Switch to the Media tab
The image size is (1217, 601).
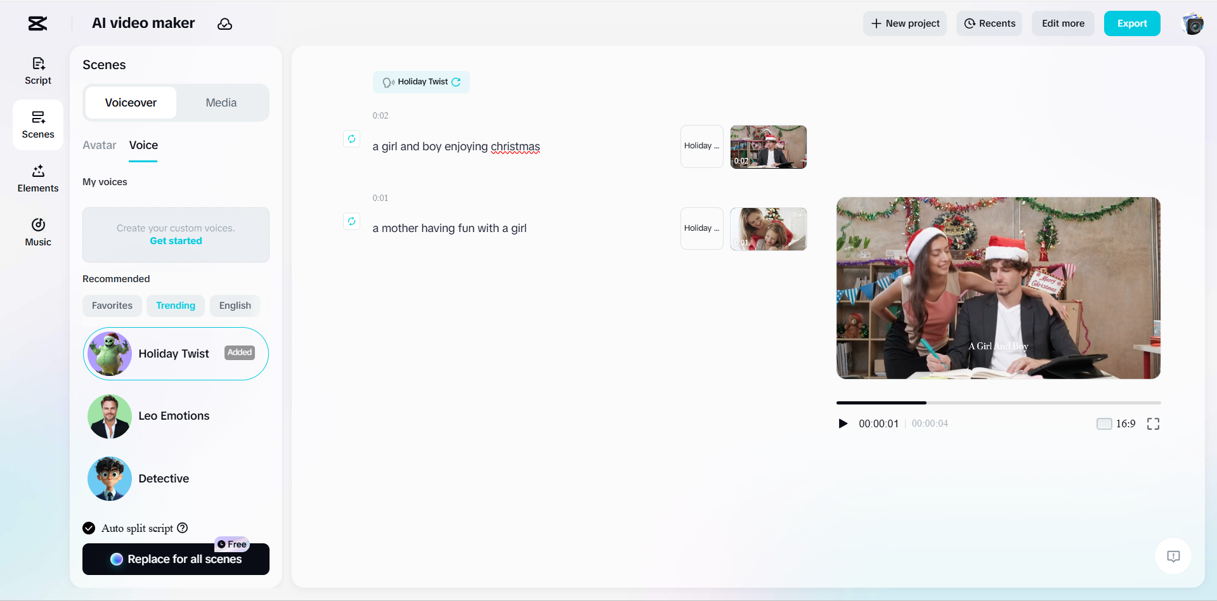(221, 102)
